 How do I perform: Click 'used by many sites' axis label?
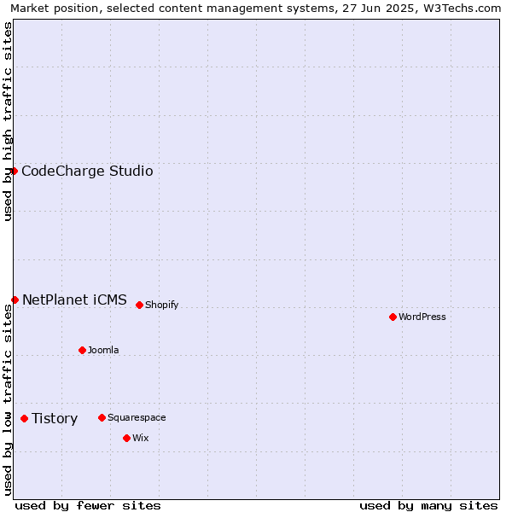coord(428,506)
